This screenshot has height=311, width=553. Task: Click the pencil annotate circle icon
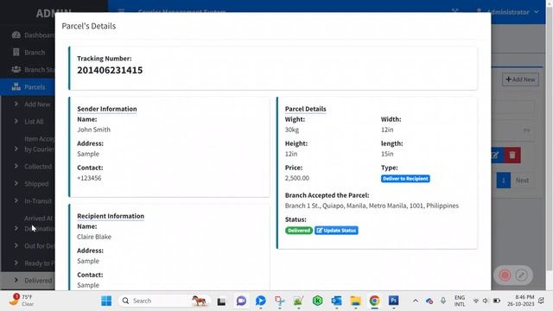521,275
